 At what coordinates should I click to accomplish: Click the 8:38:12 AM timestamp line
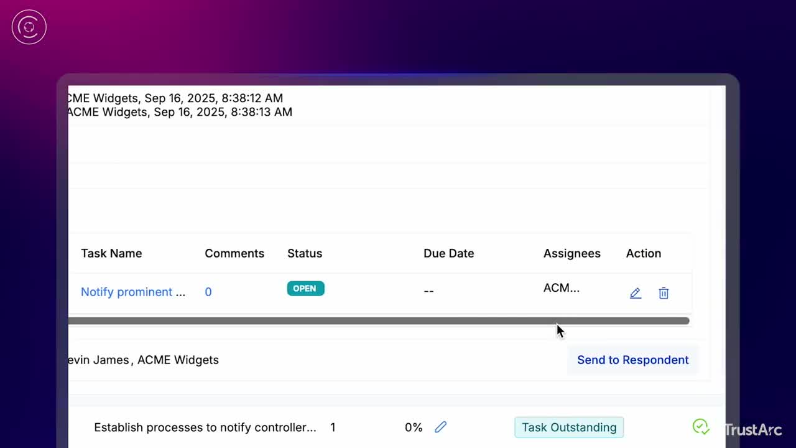(x=175, y=98)
